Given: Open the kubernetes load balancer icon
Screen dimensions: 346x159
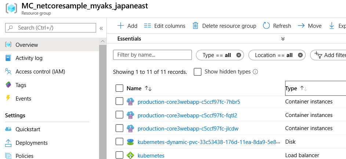Looking at the screenshot, I should pos(130,155).
